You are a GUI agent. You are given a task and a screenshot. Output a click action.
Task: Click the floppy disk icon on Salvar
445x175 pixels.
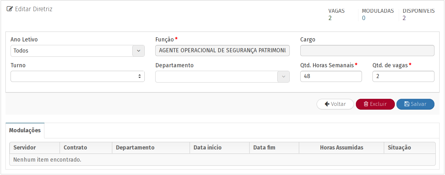point(407,104)
